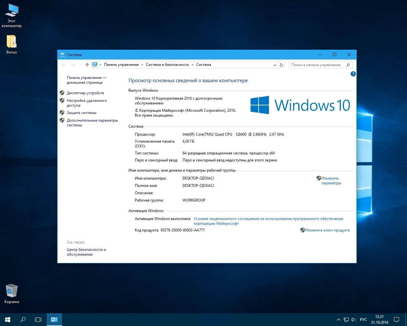Image resolution: width=407 pixels, height=326 pixels.
Task: Select the Bonus folder on desktop
Action: coord(11,45)
